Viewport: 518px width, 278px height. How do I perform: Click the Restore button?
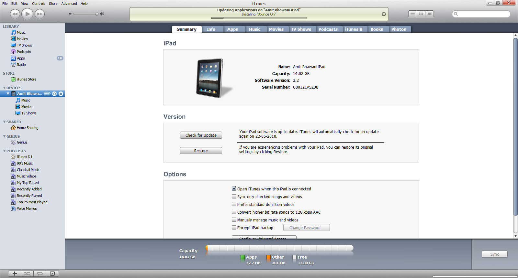click(201, 151)
